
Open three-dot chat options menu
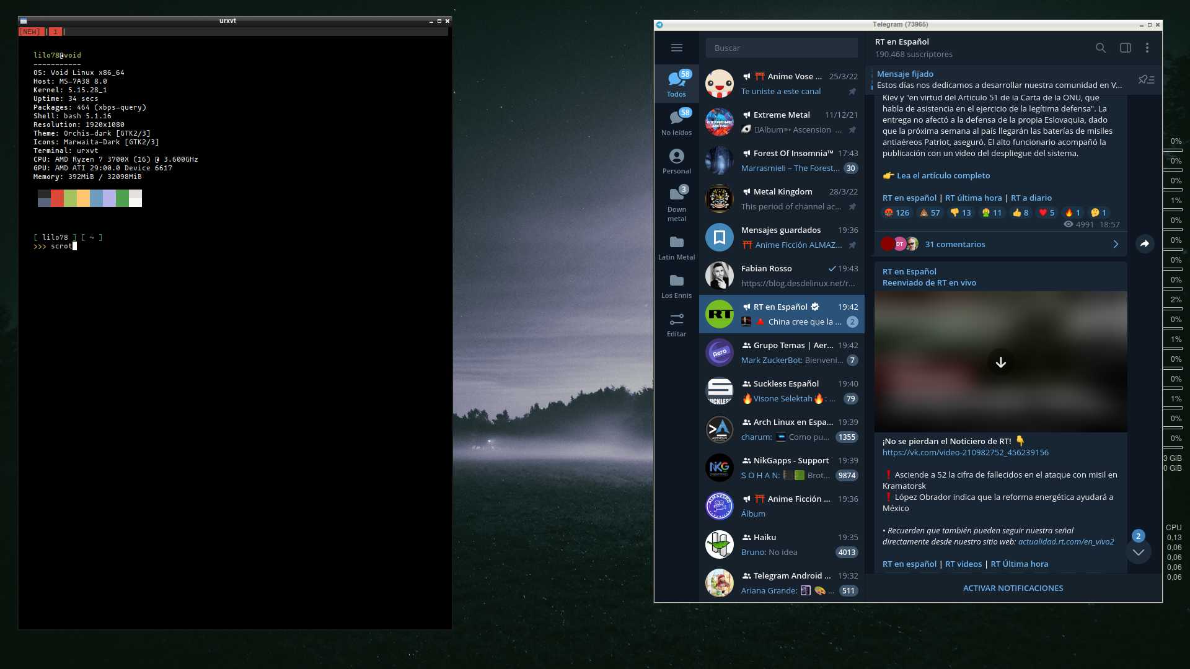pyautogui.click(x=1147, y=48)
